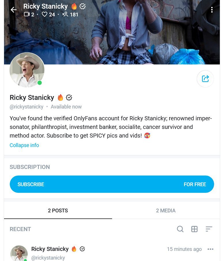Switch to the 2 Media tab

(166, 211)
